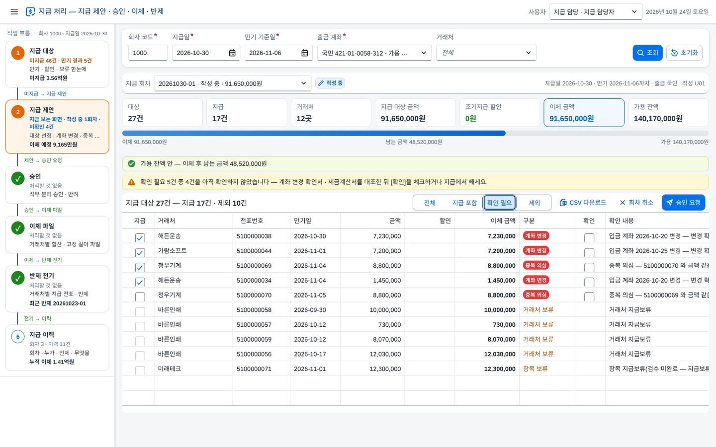Tick 지급 checkbox for 청우기계 5100000070

140,297
